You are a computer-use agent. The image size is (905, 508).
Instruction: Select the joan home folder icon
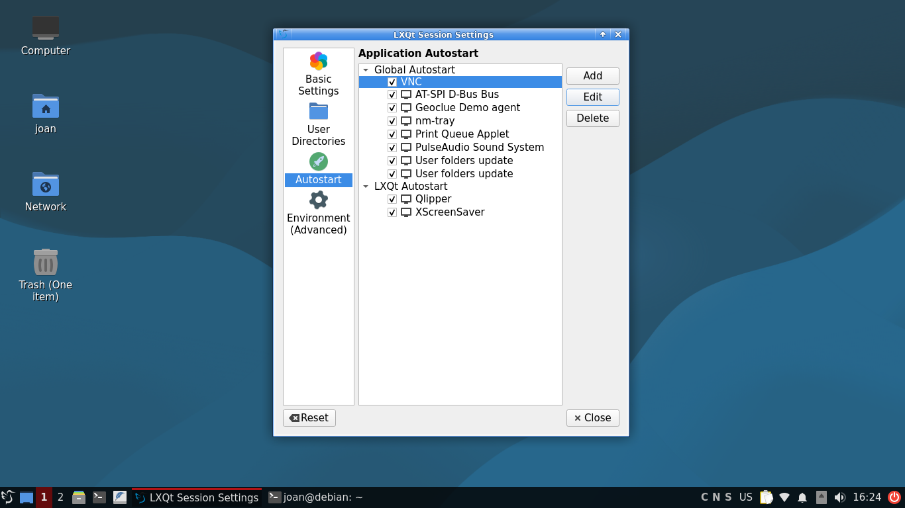46,113
